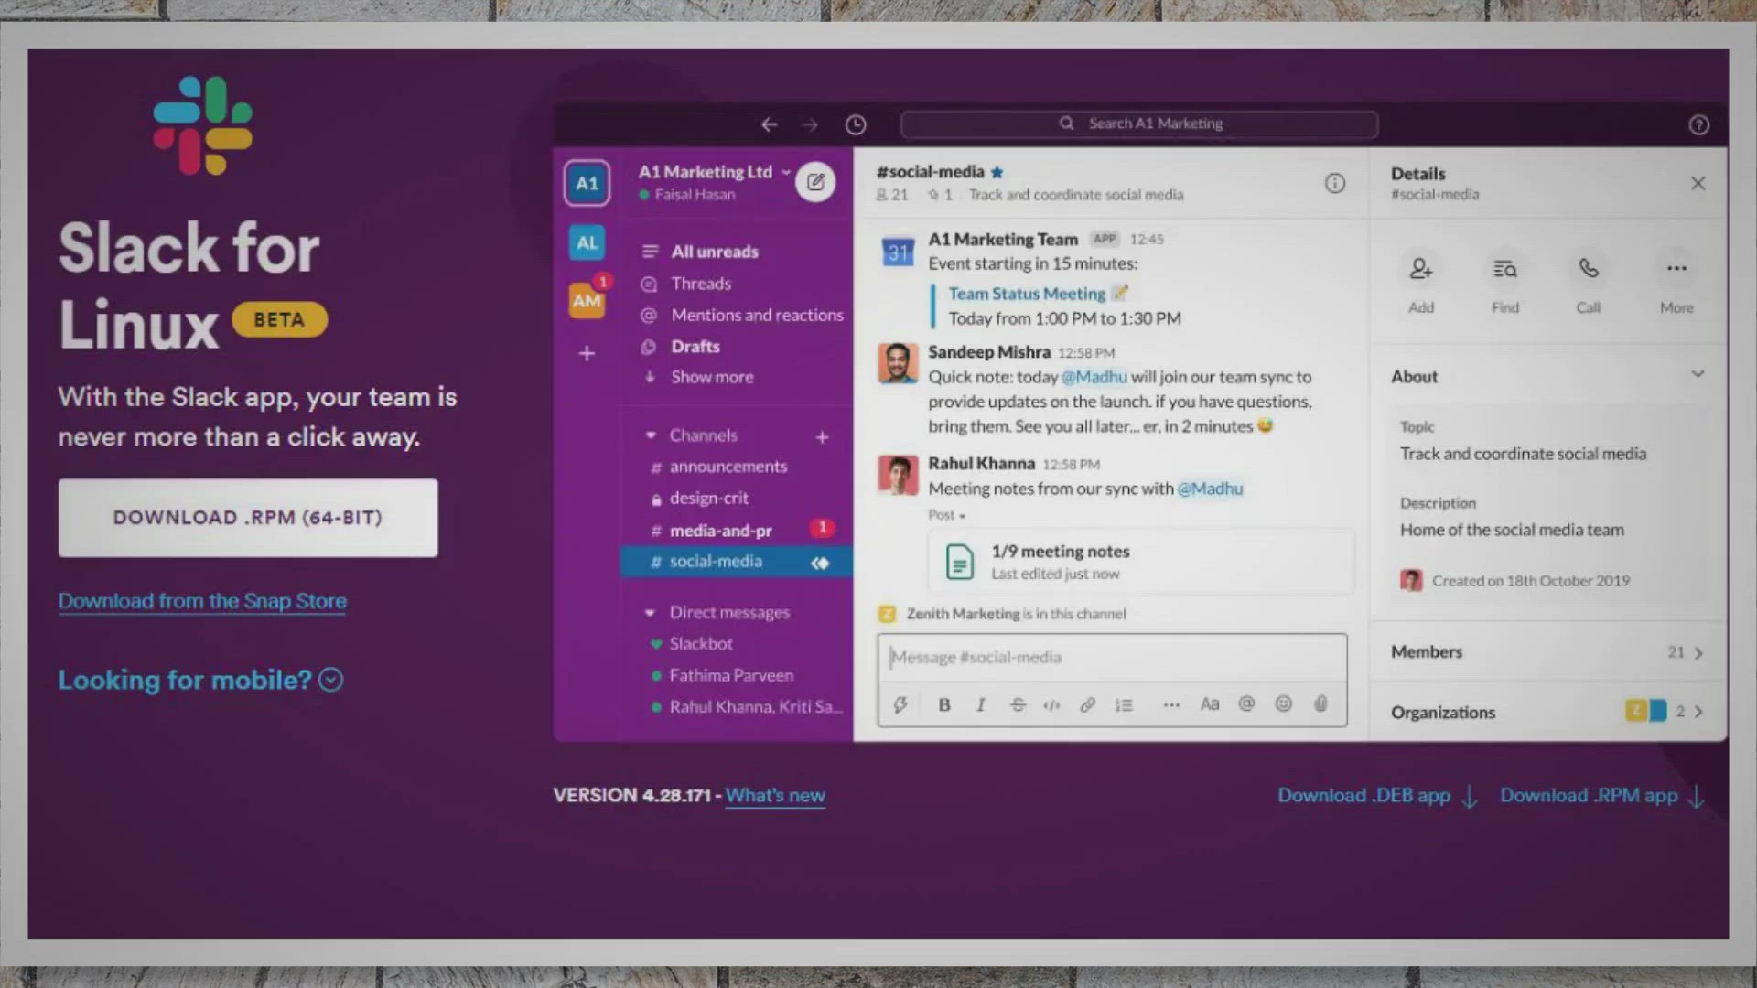Image resolution: width=1757 pixels, height=988 pixels.
Task: Expand the Looking for mobile section
Action: (331, 680)
